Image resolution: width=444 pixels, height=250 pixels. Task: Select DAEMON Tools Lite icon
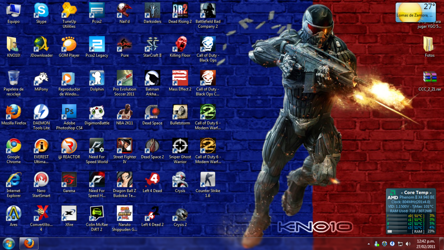[41, 117]
